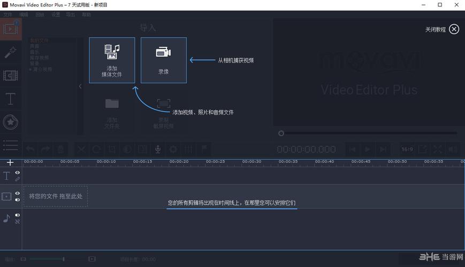465x267 pixels.
Task: Open the 导出 menu
Action: click(70, 14)
